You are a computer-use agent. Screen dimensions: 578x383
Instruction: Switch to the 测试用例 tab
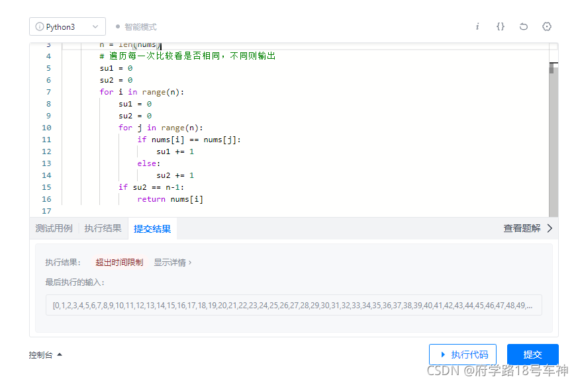click(54, 228)
